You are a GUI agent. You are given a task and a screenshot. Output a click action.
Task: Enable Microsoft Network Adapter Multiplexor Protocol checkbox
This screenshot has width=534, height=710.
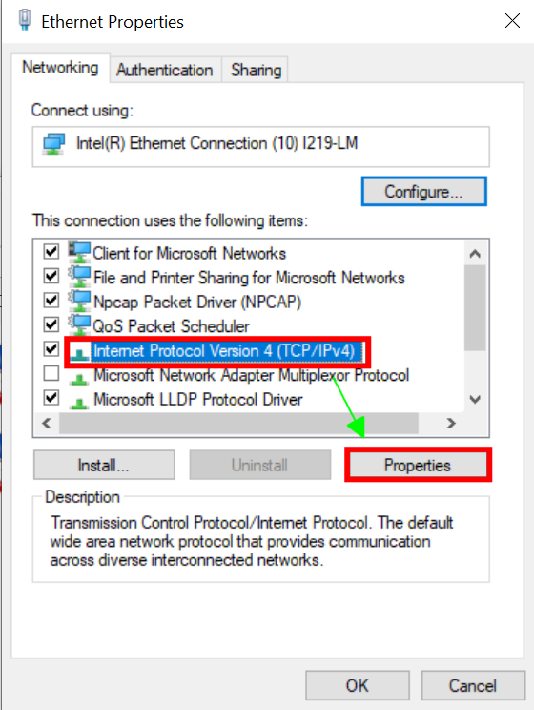point(51,373)
